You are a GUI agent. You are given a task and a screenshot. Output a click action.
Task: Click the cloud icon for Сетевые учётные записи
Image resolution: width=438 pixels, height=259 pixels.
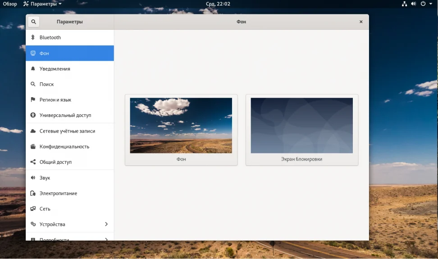click(x=33, y=131)
